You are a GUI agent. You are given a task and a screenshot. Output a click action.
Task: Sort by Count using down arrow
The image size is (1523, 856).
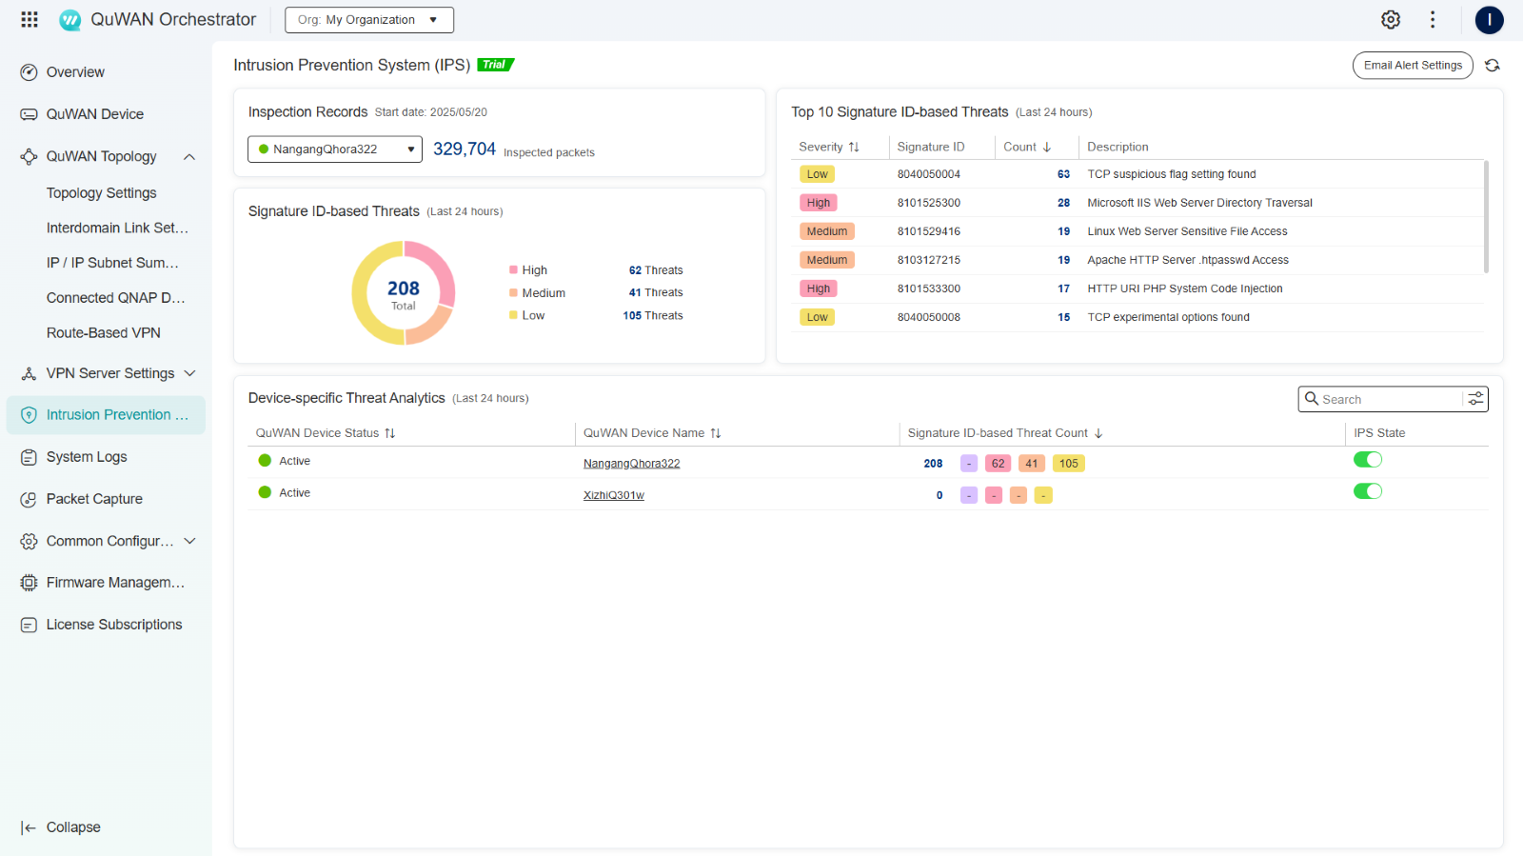[x=1047, y=147]
